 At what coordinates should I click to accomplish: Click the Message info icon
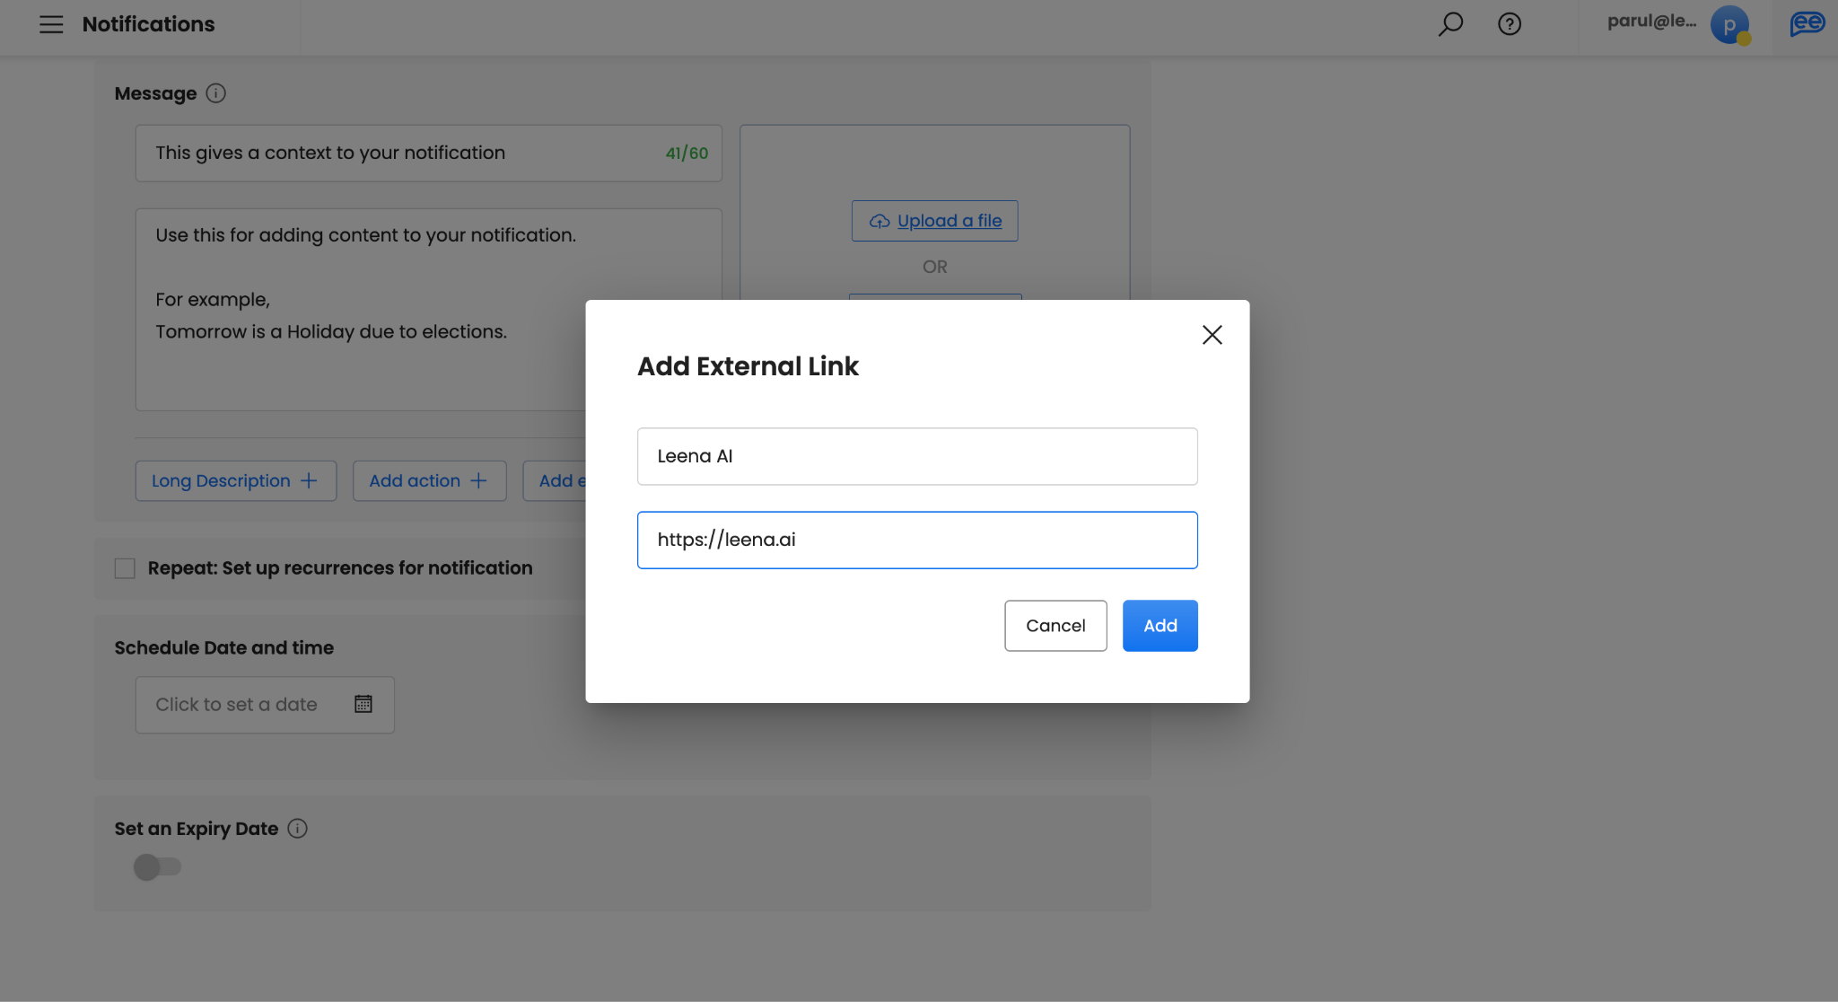coord(215,93)
